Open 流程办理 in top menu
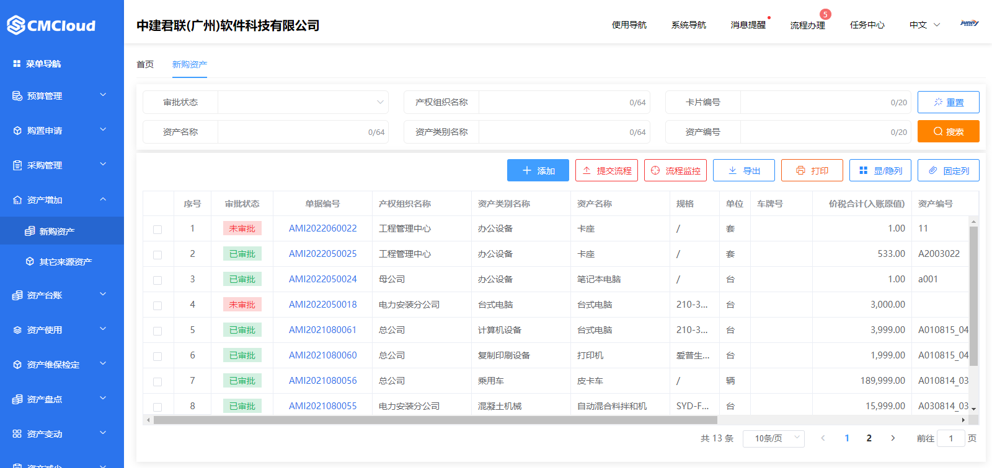Viewport: 992px width, 468px height. pyautogui.click(x=808, y=25)
